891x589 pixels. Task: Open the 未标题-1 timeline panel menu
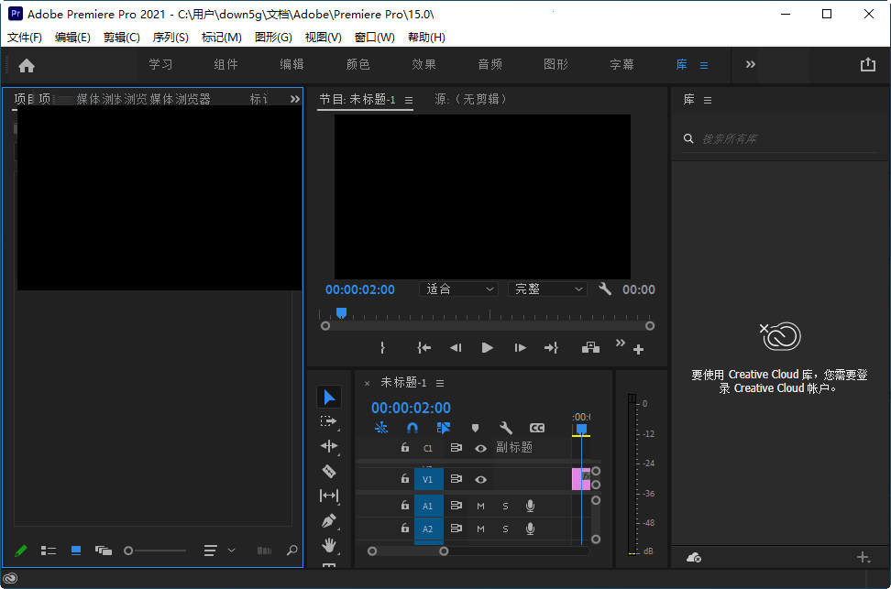coord(440,384)
